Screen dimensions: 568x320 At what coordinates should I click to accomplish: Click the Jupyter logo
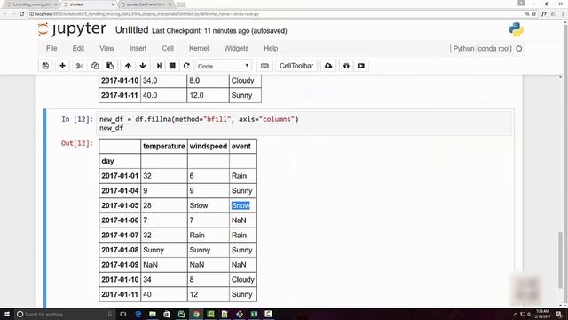pyautogui.click(x=72, y=29)
